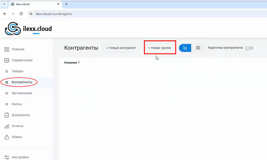This screenshot has height=160, width=267.
Task: Click the Справочники catalog icon
Action: 7,60
